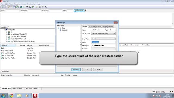Toggle queue processing toolbar icon
This screenshot has height=98, width=174.
pos(24,7)
